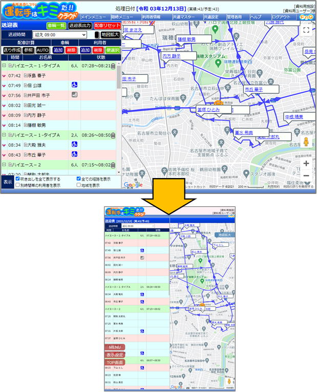This screenshot has width=317, height=392.
Task: Open detail icon of 浮島 春子
Action: coord(25,75)
